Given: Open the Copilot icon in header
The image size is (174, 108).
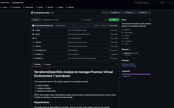Looking at the screenshot, I should [x=162, y=3].
